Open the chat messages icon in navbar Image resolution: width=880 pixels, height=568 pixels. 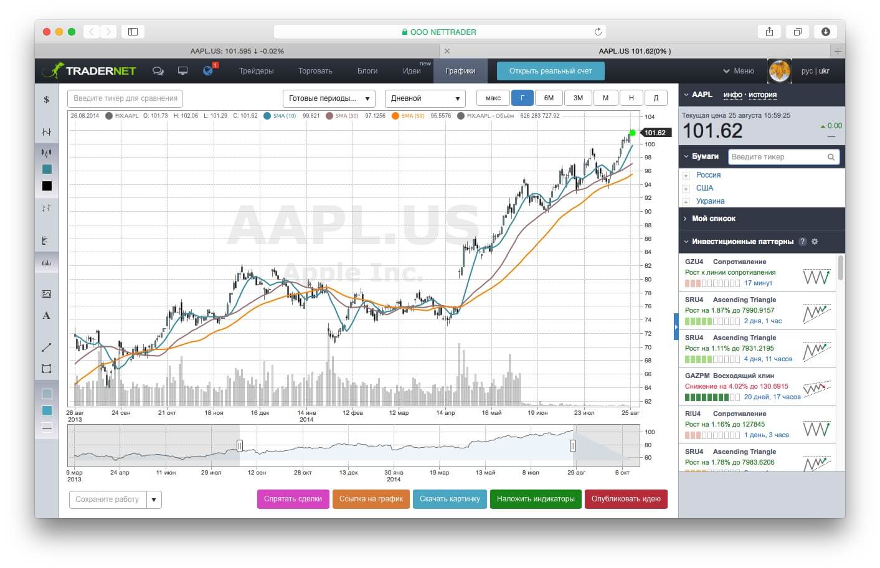[x=158, y=71]
